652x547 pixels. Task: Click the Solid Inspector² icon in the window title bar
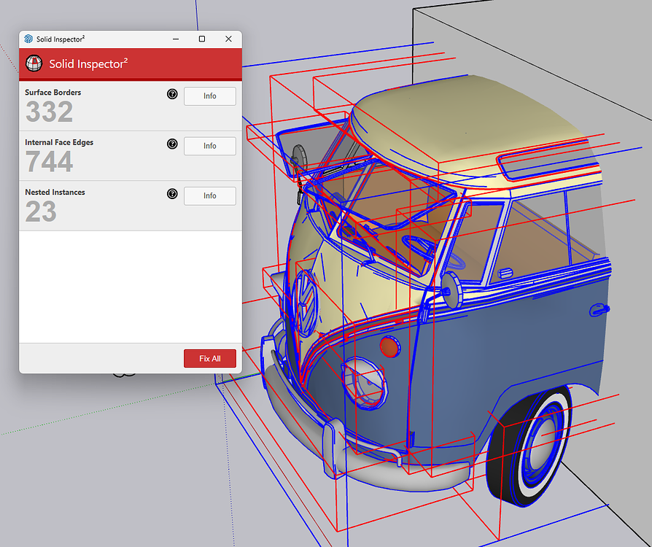28,39
